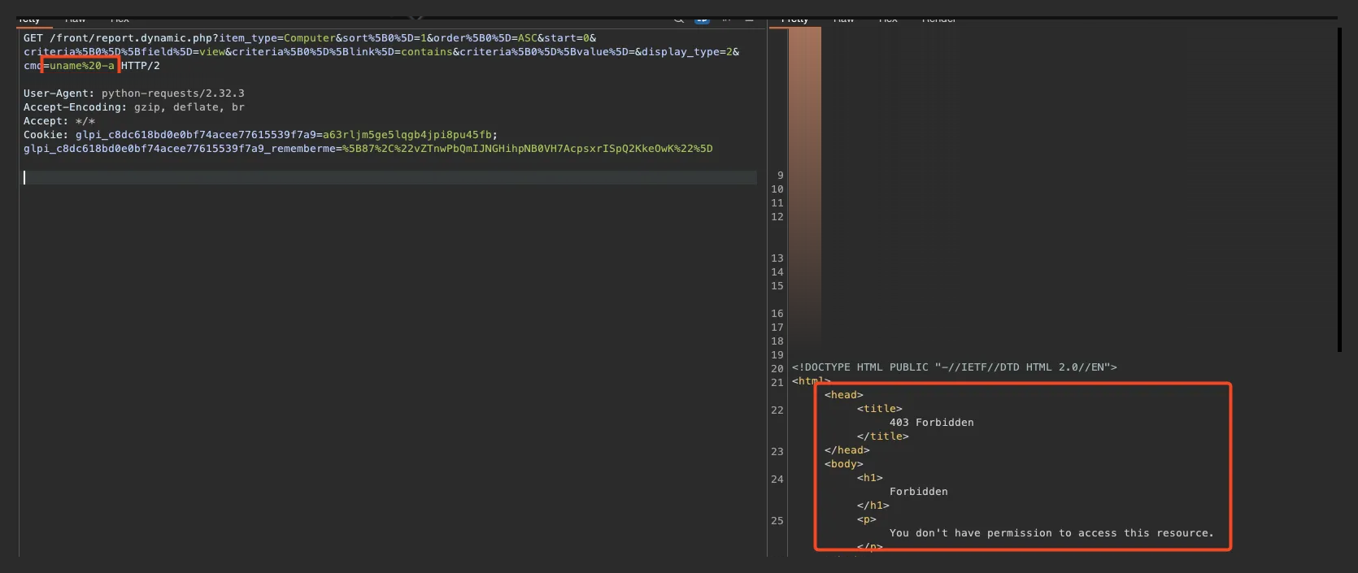Click line number 20 in response gutter
Image resolution: width=1358 pixels, height=573 pixels.
click(777, 368)
